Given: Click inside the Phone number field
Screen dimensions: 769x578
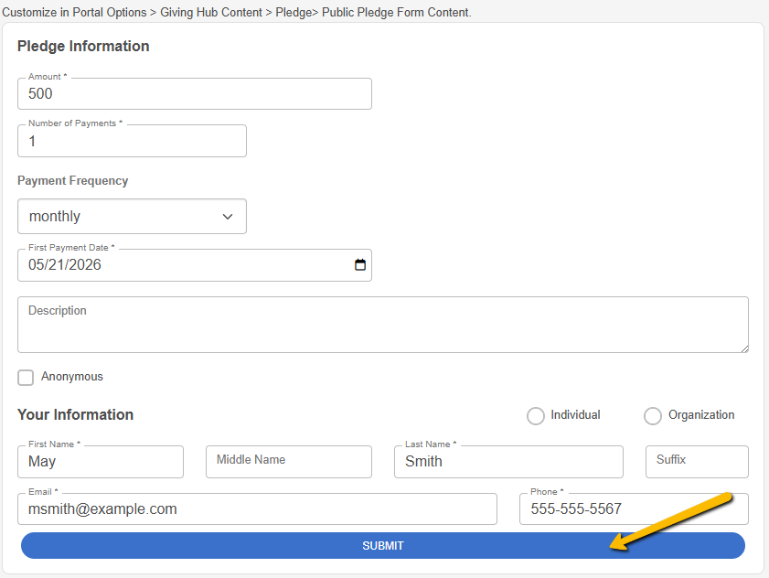Looking at the screenshot, I should pos(635,508).
